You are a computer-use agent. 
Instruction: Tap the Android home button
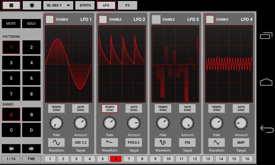pos(266,82)
